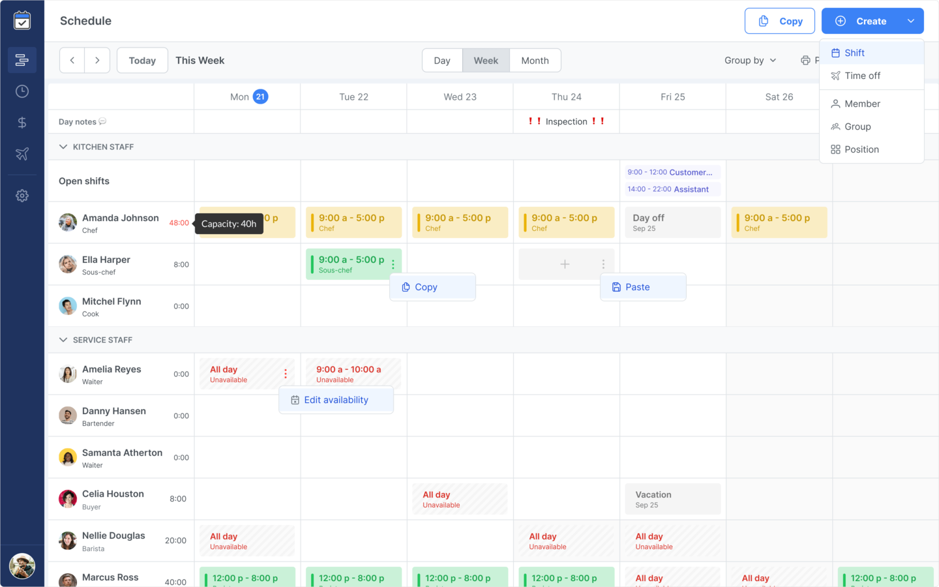Open the time clock sidebar icon
Screen dimensions: 939x587
pos(22,91)
